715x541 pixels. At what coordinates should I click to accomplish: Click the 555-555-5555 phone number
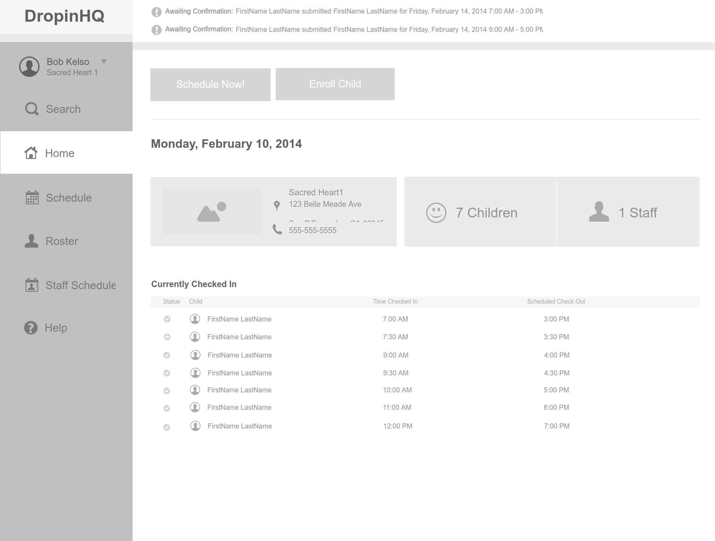[x=313, y=230]
